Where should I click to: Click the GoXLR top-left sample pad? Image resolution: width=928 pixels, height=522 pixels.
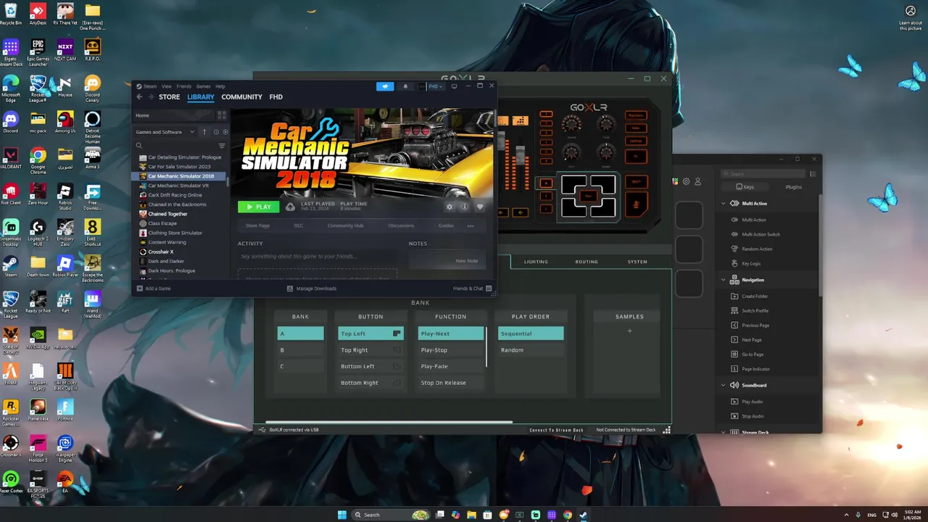click(x=573, y=185)
